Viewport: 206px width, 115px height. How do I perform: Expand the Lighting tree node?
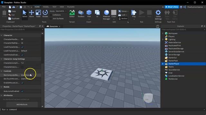coord(163,39)
